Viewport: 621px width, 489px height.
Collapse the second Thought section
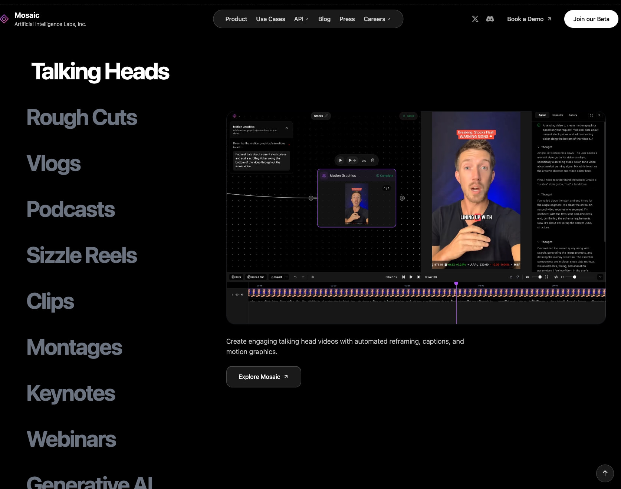pos(545,195)
